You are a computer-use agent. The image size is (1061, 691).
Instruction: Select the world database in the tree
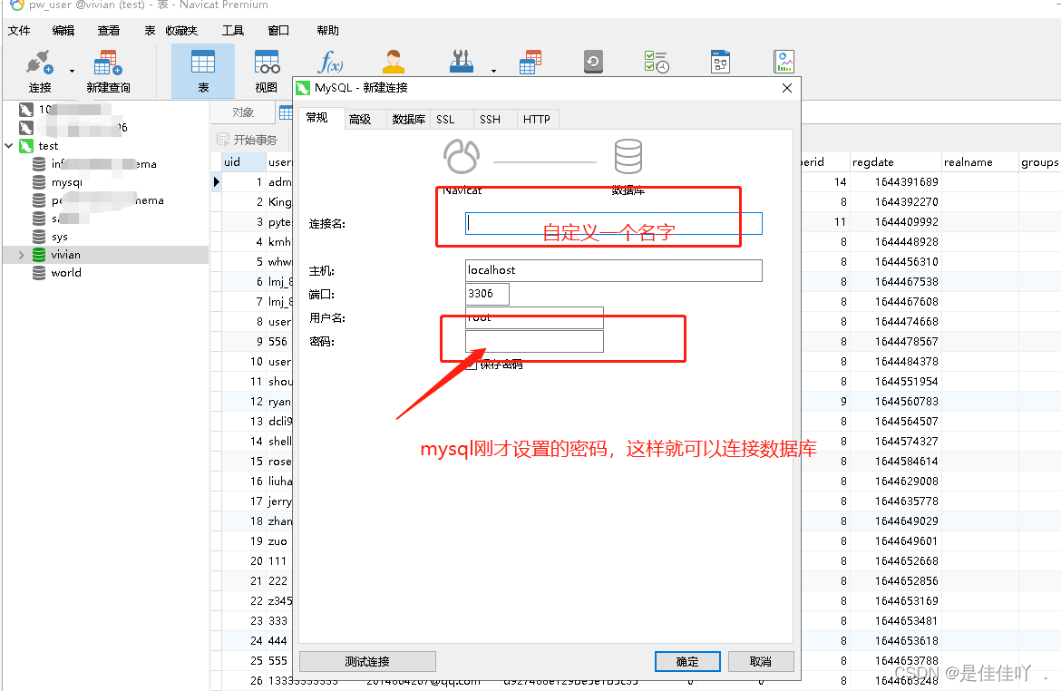[x=66, y=273]
